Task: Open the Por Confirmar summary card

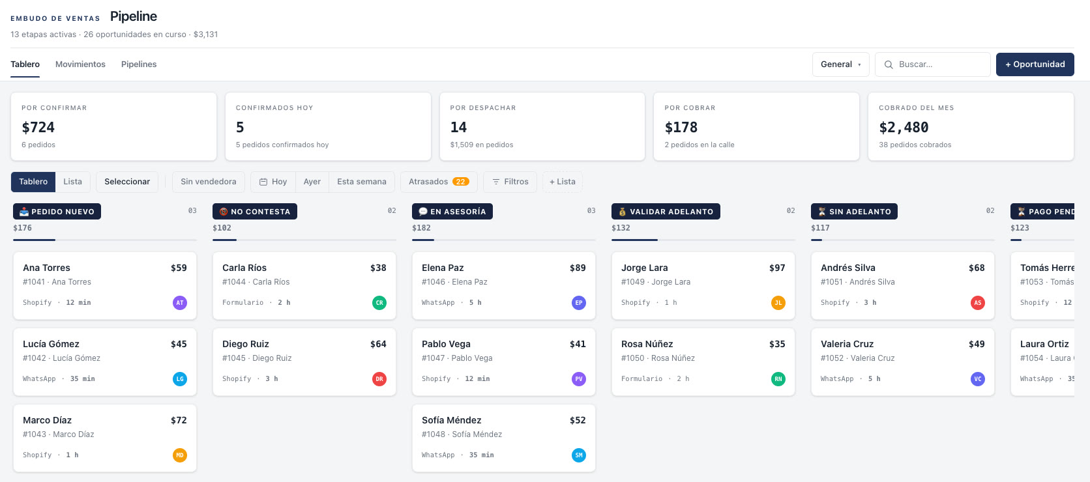Action: point(113,126)
